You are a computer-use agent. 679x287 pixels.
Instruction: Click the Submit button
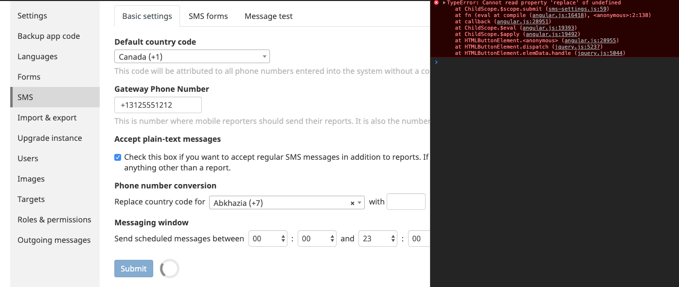(x=134, y=269)
